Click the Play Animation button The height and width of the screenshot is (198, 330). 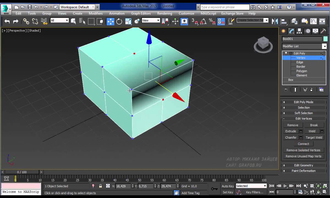(285, 186)
